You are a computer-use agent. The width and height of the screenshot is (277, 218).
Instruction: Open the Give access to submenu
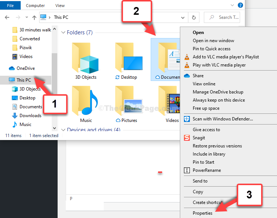pyautogui.click(x=206, y=130)
